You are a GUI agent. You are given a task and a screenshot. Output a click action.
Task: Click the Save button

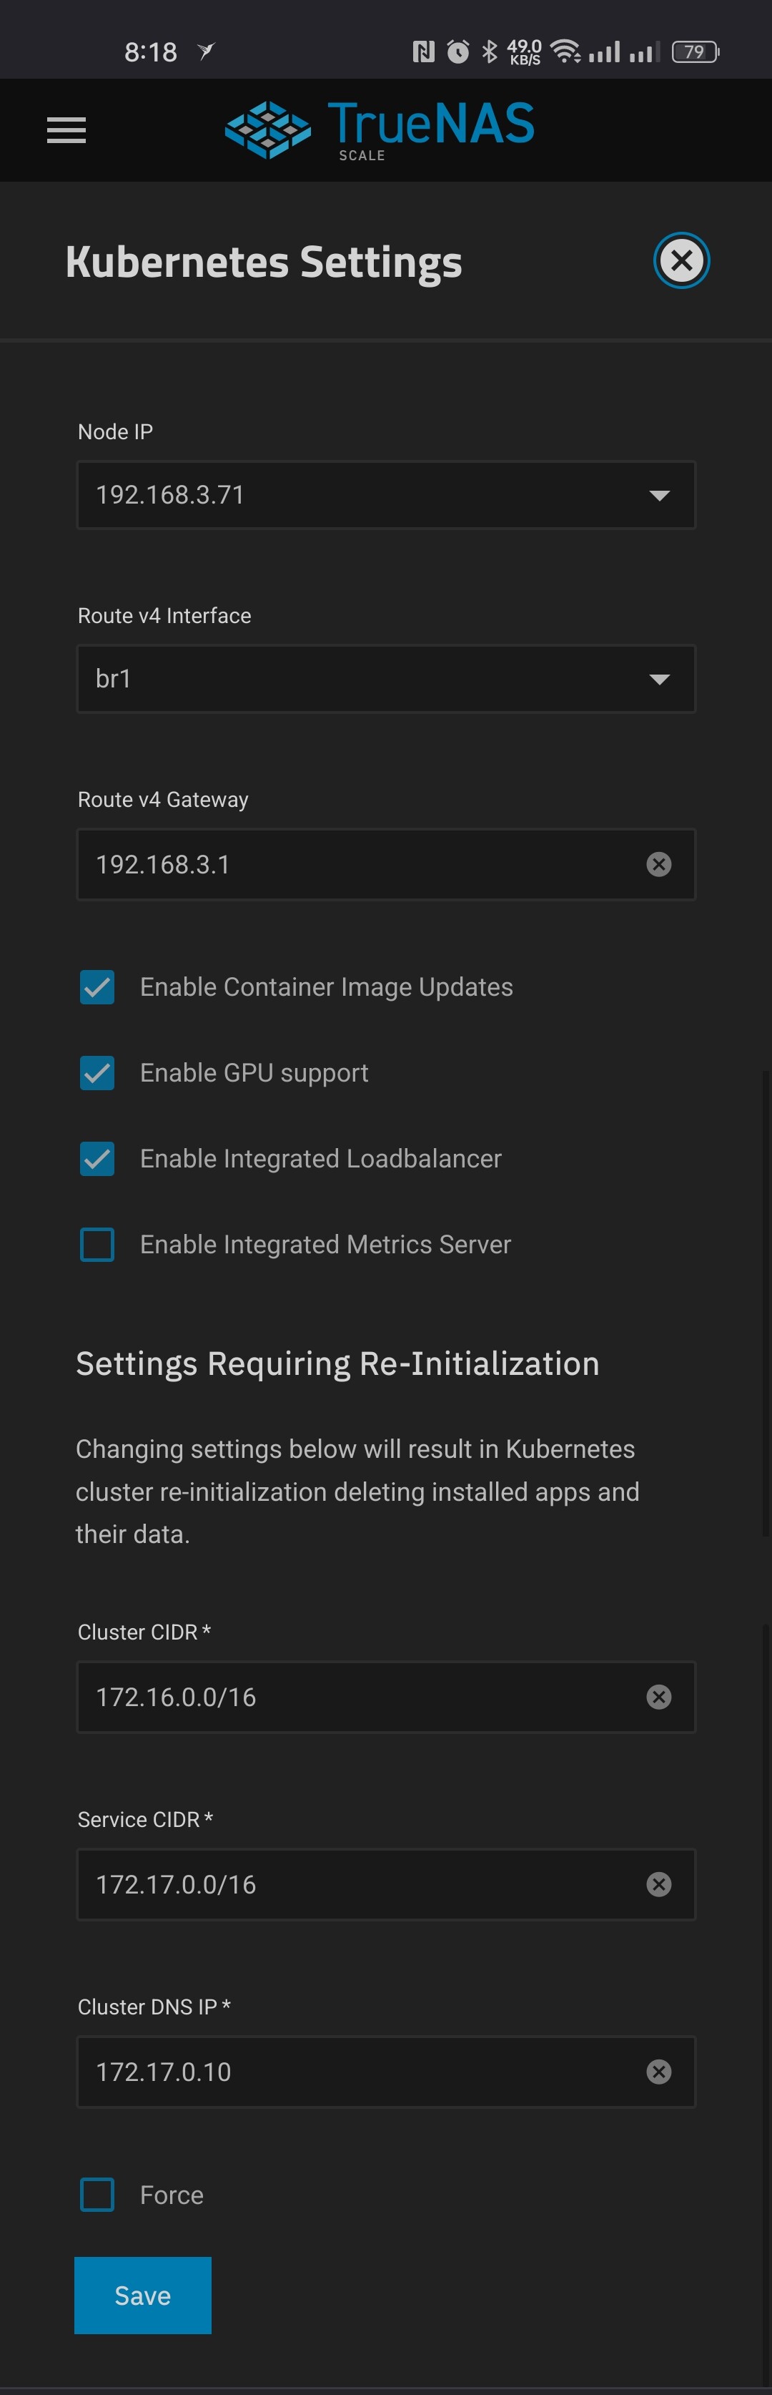(143, 2295)
